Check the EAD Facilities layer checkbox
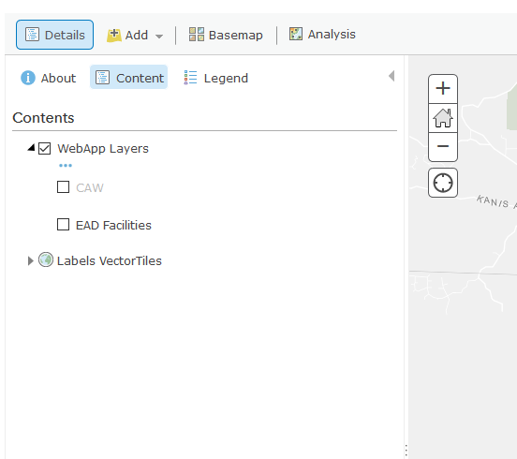This screenshot has height=459, width=517. point(63,225)
